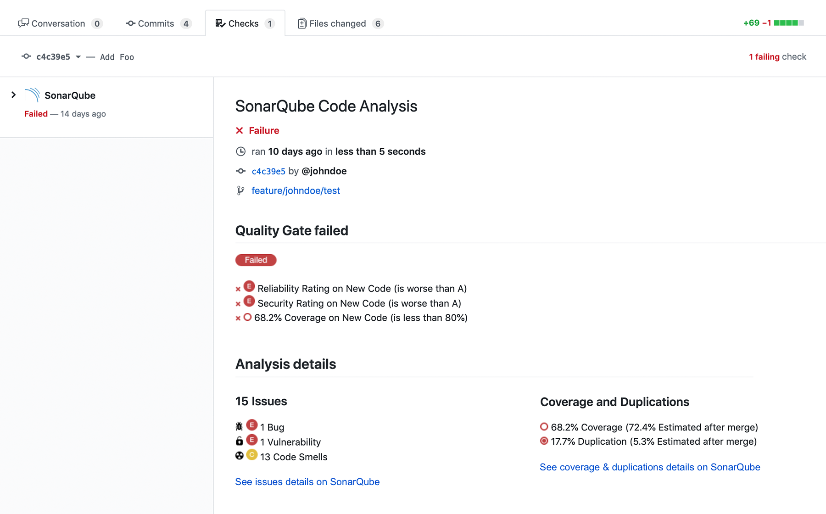The image size is (826, 514).
Task: Expand the SonarQube check in the sidebar
Action: (x=14, y=95)
